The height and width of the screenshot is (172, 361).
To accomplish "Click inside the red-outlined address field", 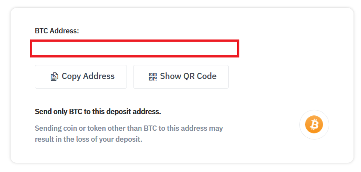I will point(135,48).
